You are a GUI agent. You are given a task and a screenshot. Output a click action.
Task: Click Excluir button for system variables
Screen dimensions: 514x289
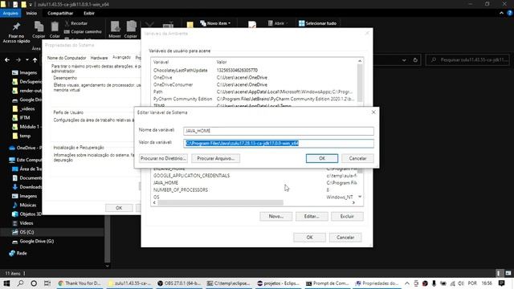click(x=347, y=216)
